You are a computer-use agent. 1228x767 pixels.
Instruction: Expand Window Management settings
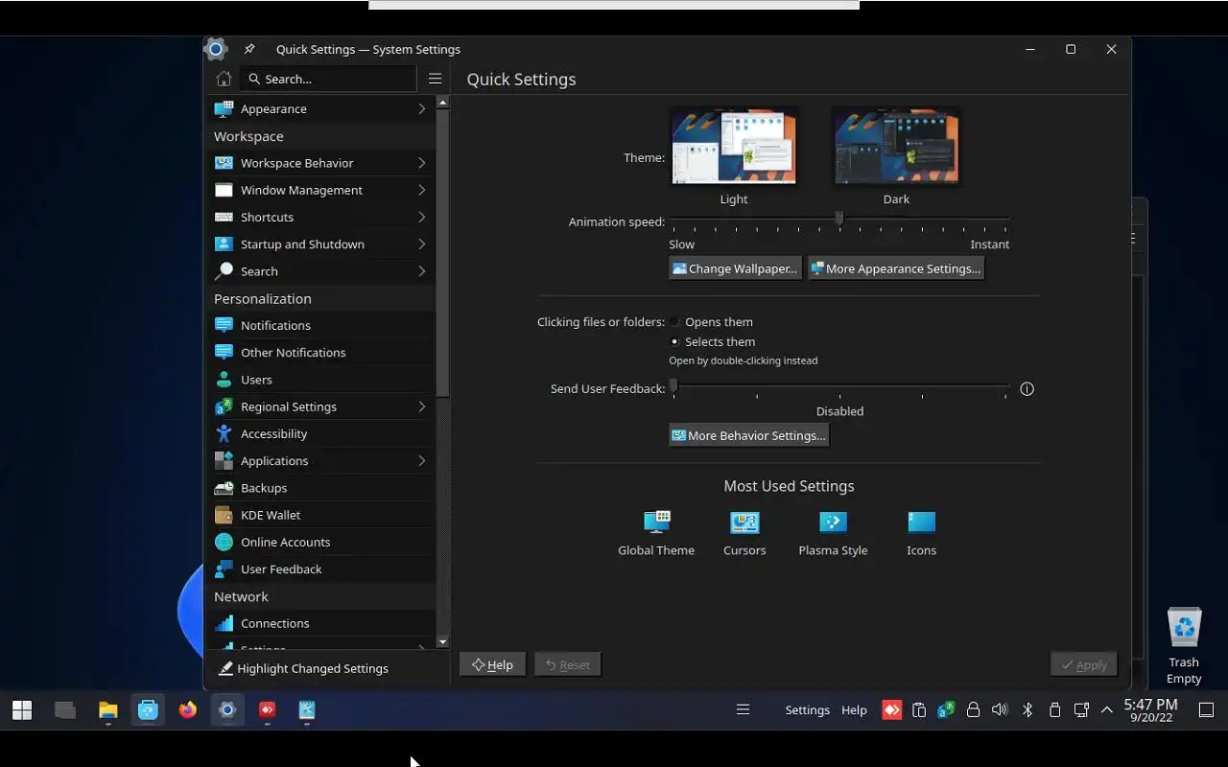[x=319, y=190]
